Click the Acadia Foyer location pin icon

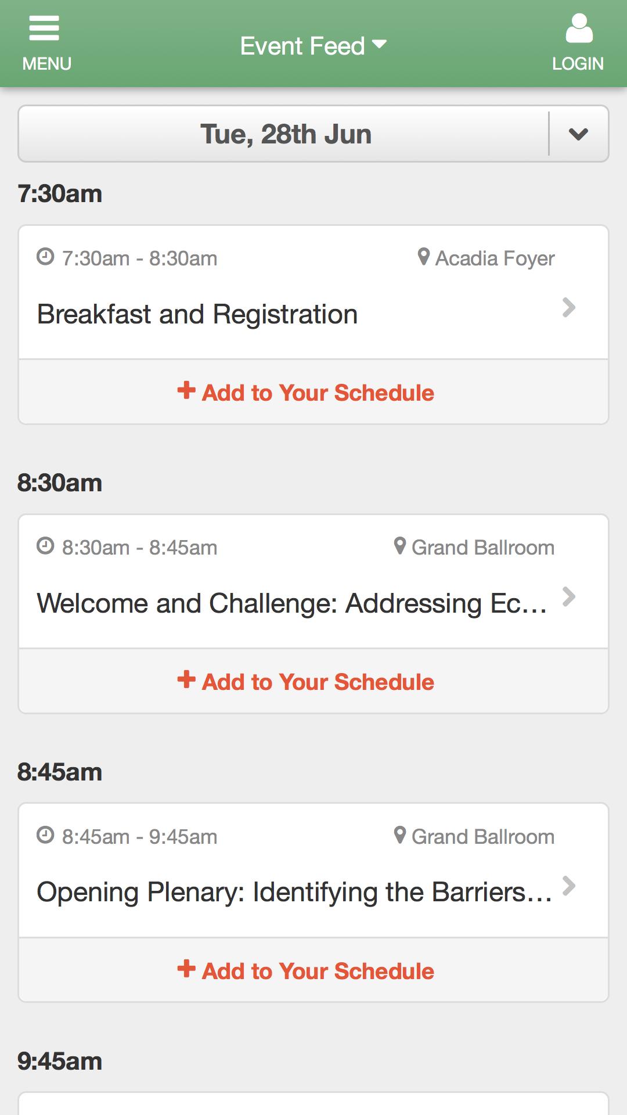pos(424,257)
